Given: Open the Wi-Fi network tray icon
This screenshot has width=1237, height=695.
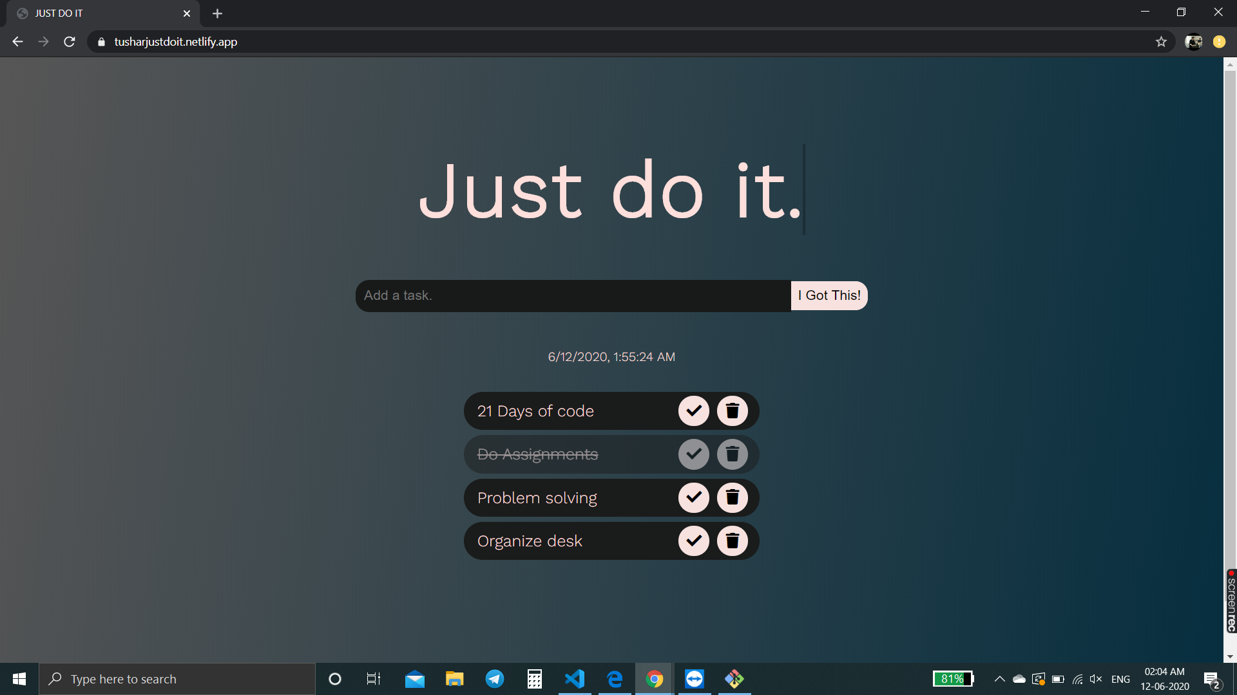Looking at the screenshot, I should (1077, 679).
